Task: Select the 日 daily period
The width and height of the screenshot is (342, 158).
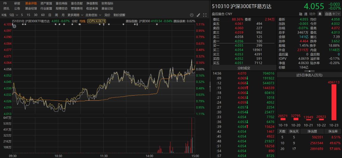Action: coord(50,15)
